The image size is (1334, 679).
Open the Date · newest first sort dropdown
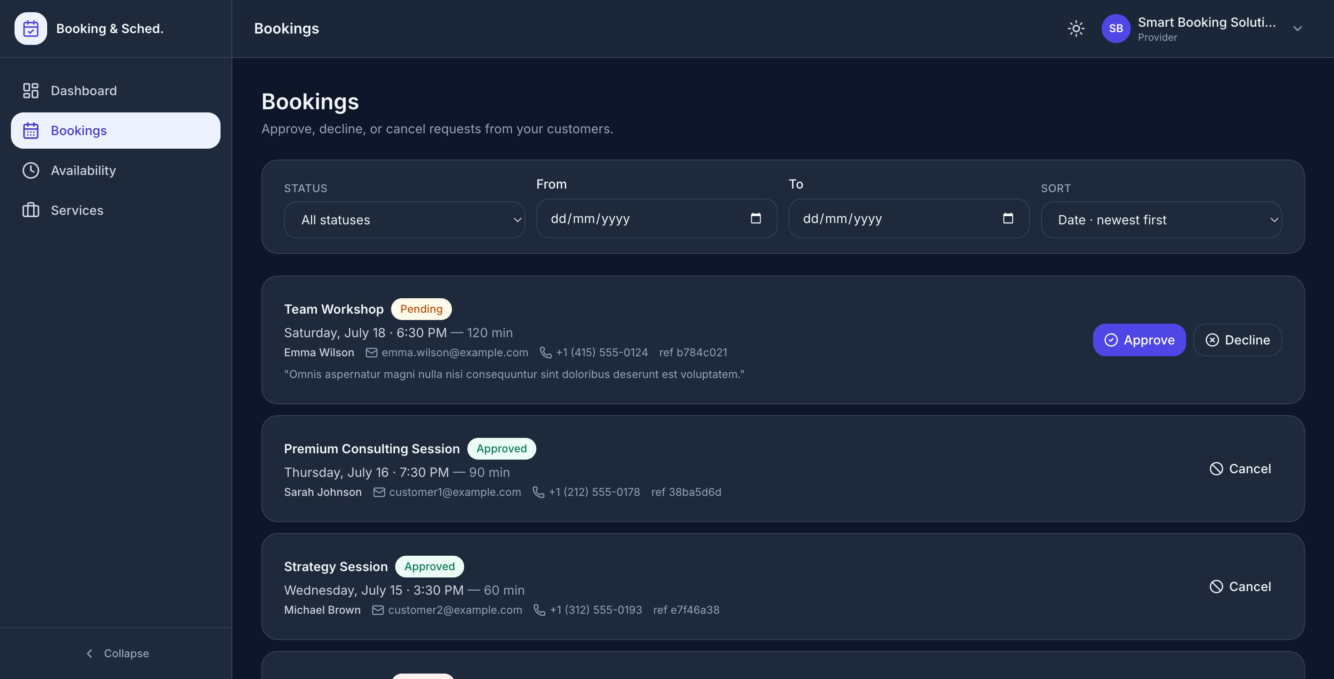point(1161,220)
